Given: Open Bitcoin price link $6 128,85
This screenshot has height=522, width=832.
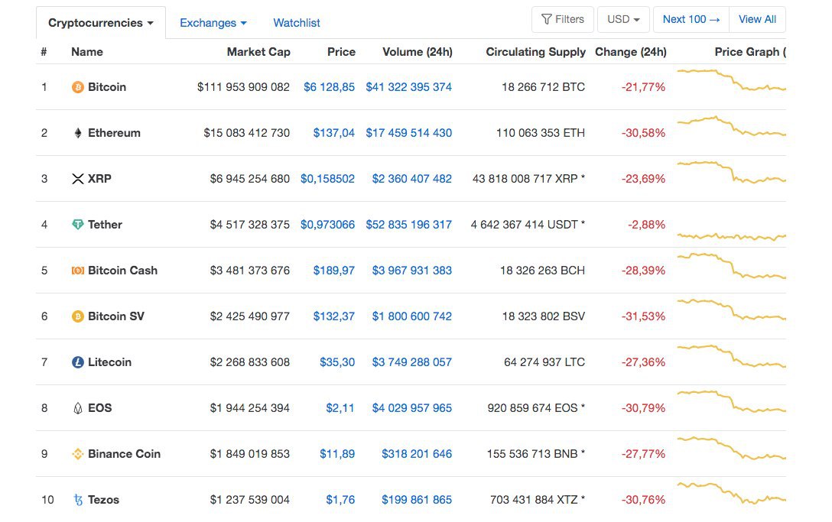Looking at the screenshot, I should (x=329, y=87).
